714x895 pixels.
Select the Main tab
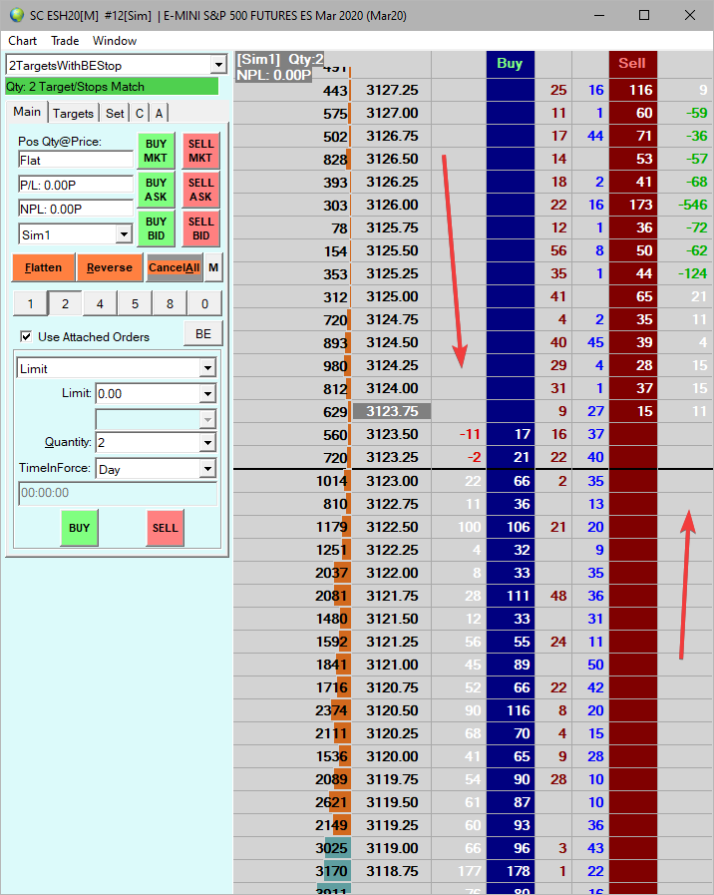click(27, 112)
